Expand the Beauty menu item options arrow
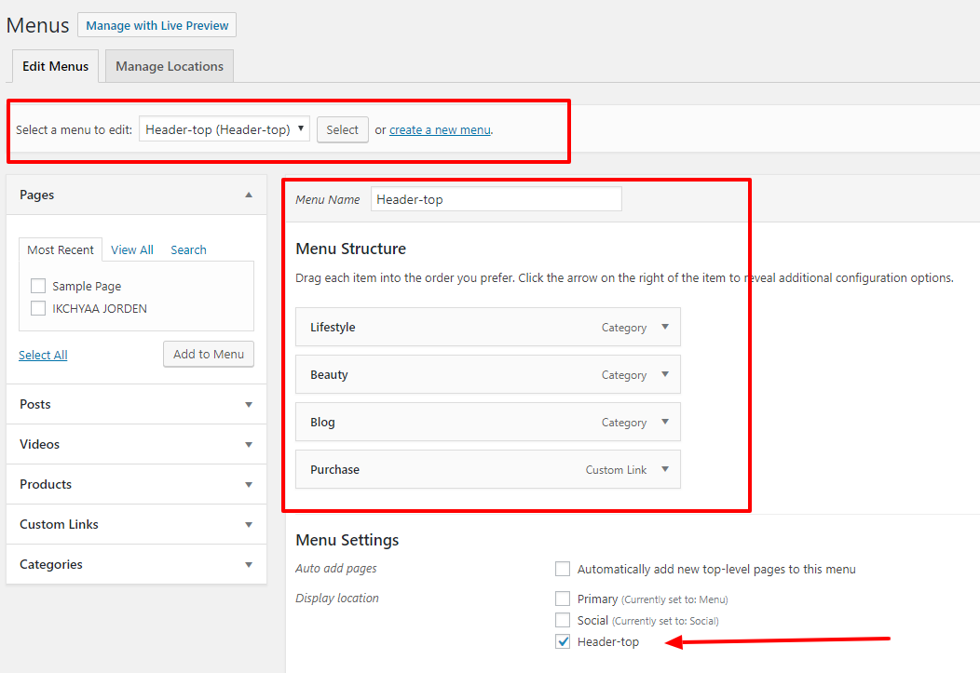Viewport: 980px width, 673px height. pyautogui.click(x=665, y=374)
